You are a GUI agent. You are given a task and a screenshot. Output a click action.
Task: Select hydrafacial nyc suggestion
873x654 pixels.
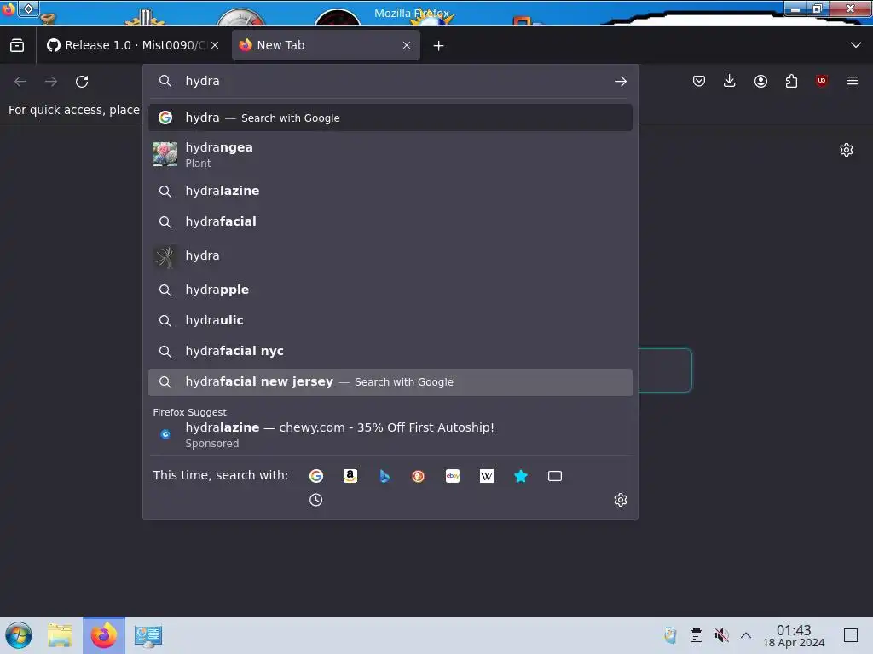coord(390,351)
